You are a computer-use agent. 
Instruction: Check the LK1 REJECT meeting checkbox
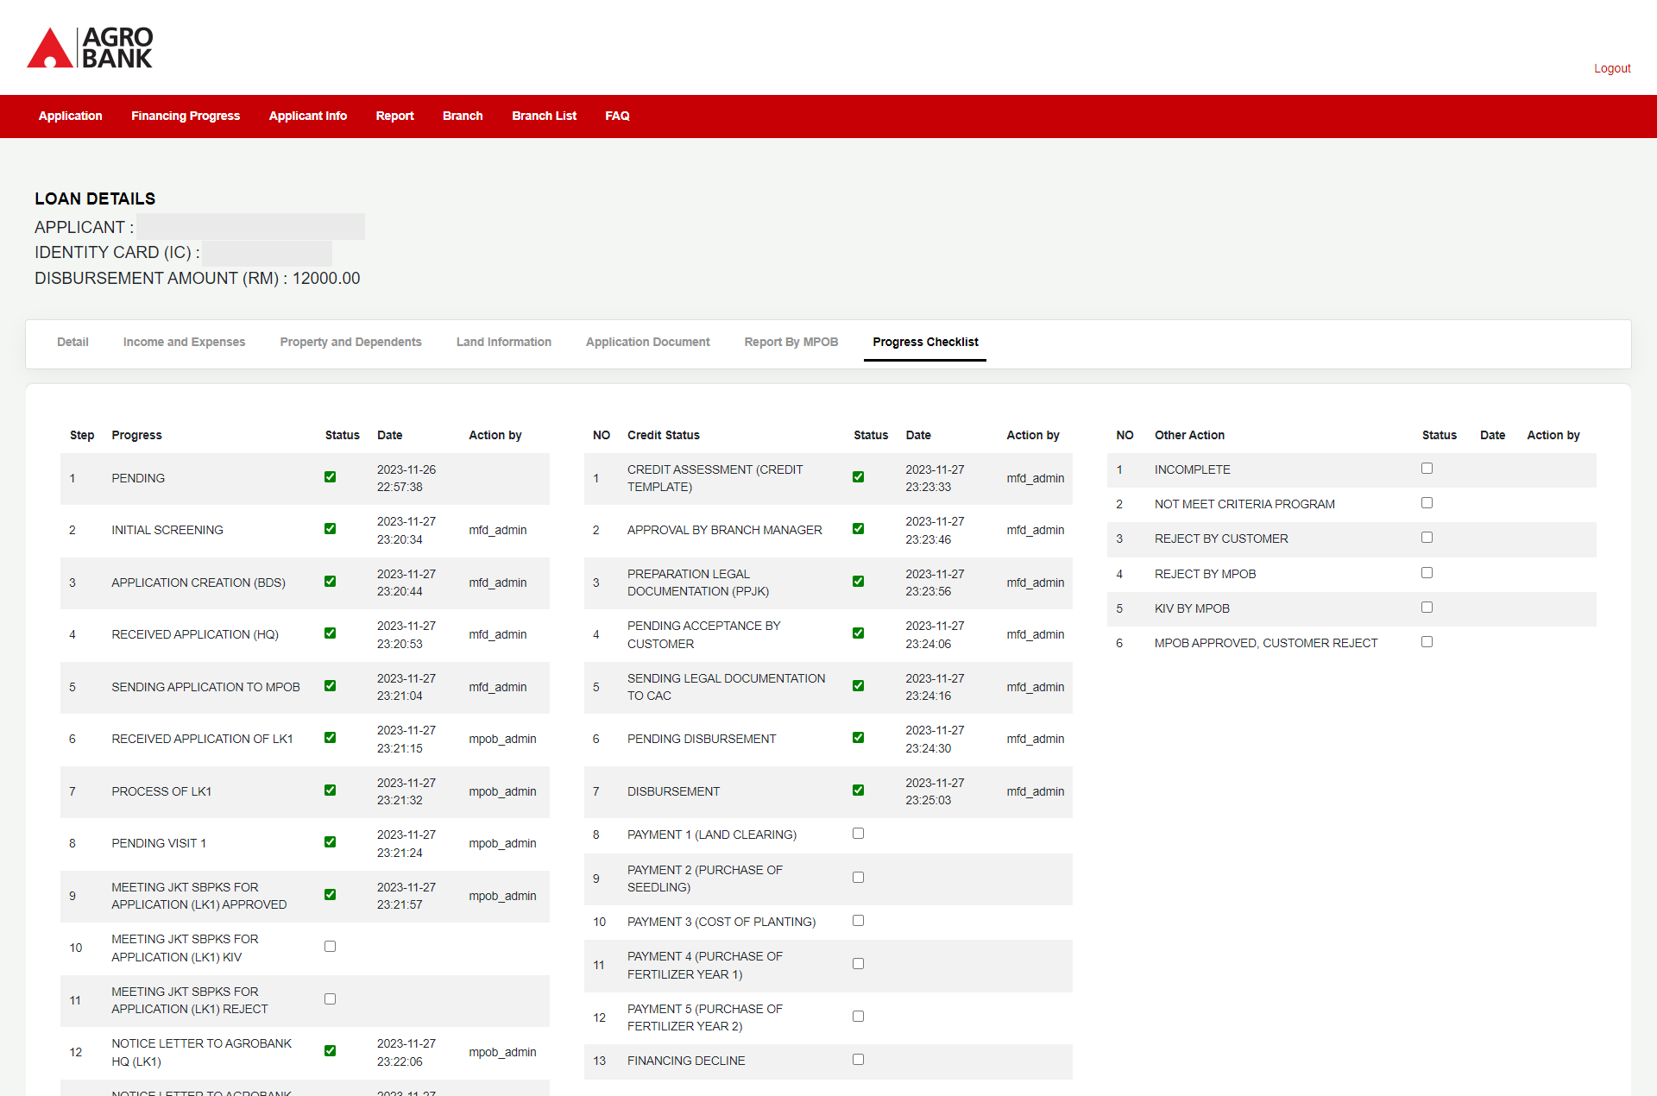point(330,999)
